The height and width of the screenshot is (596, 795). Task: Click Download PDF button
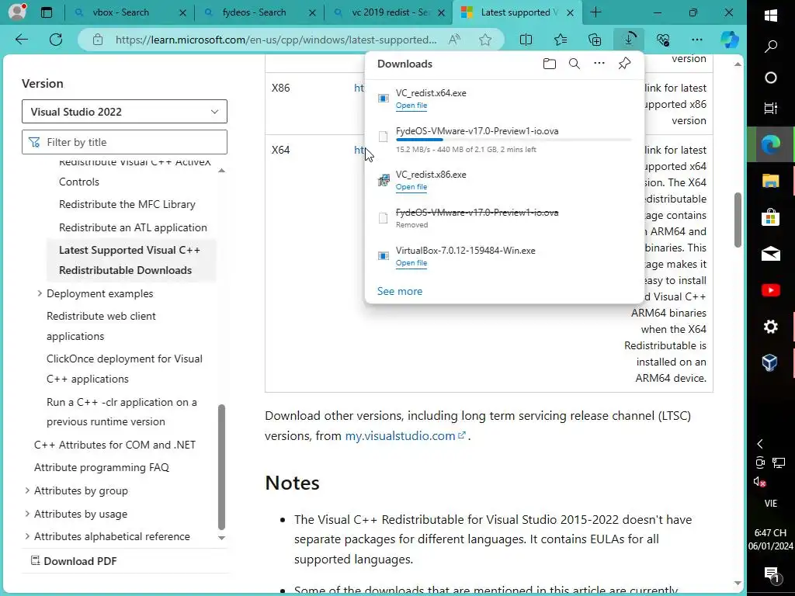74,561
